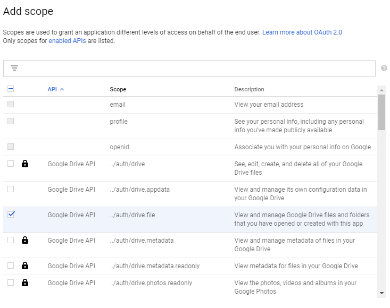390x308 pixels.
Task: Sort table by API column header
Action: (52, 89)
